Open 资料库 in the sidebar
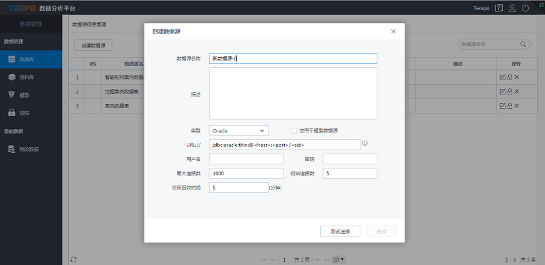Viewport: 545px width, 265px height. point(31,77)
